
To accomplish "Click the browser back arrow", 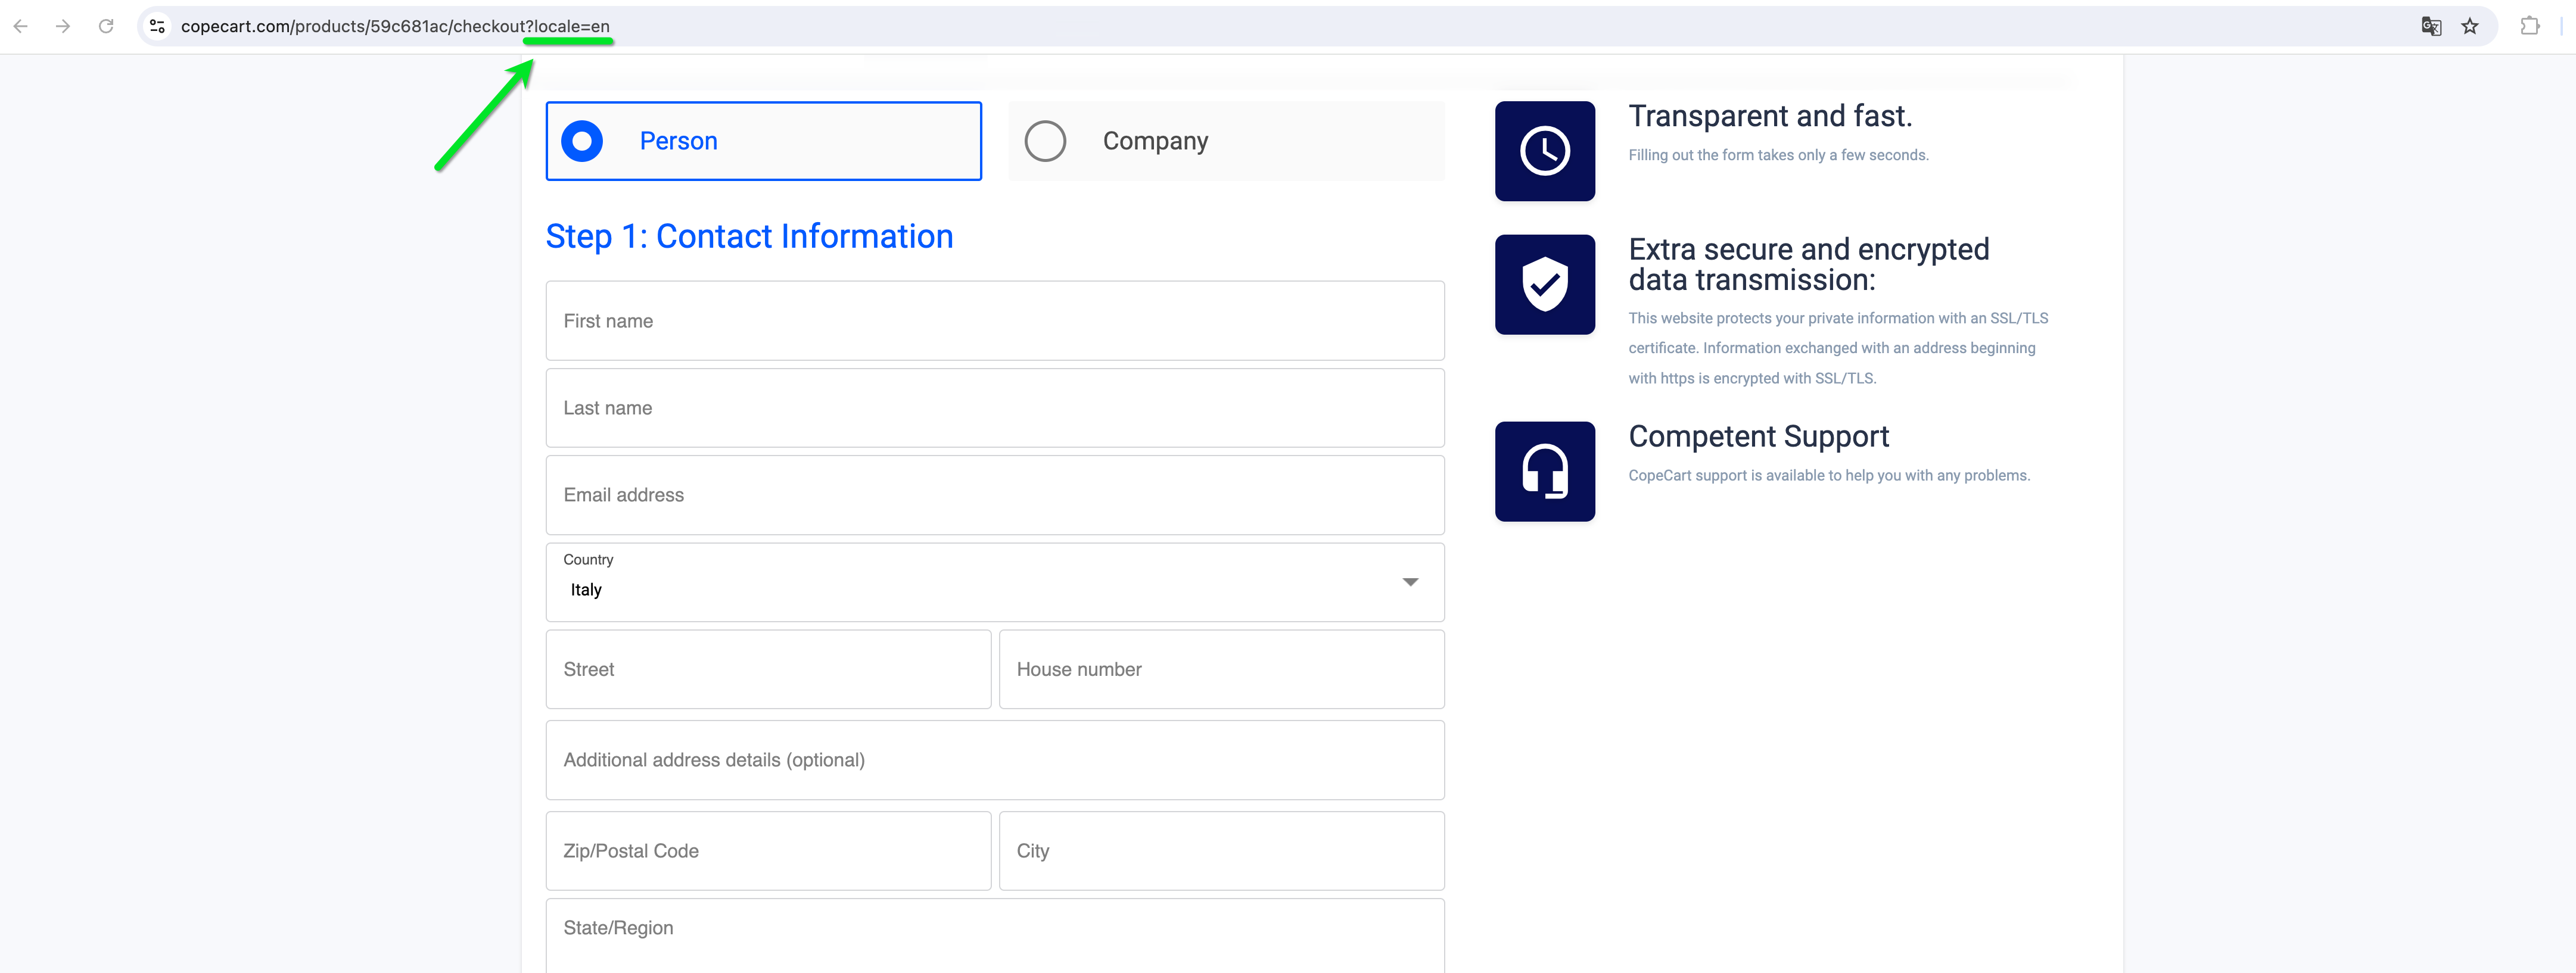I will 21,26.
